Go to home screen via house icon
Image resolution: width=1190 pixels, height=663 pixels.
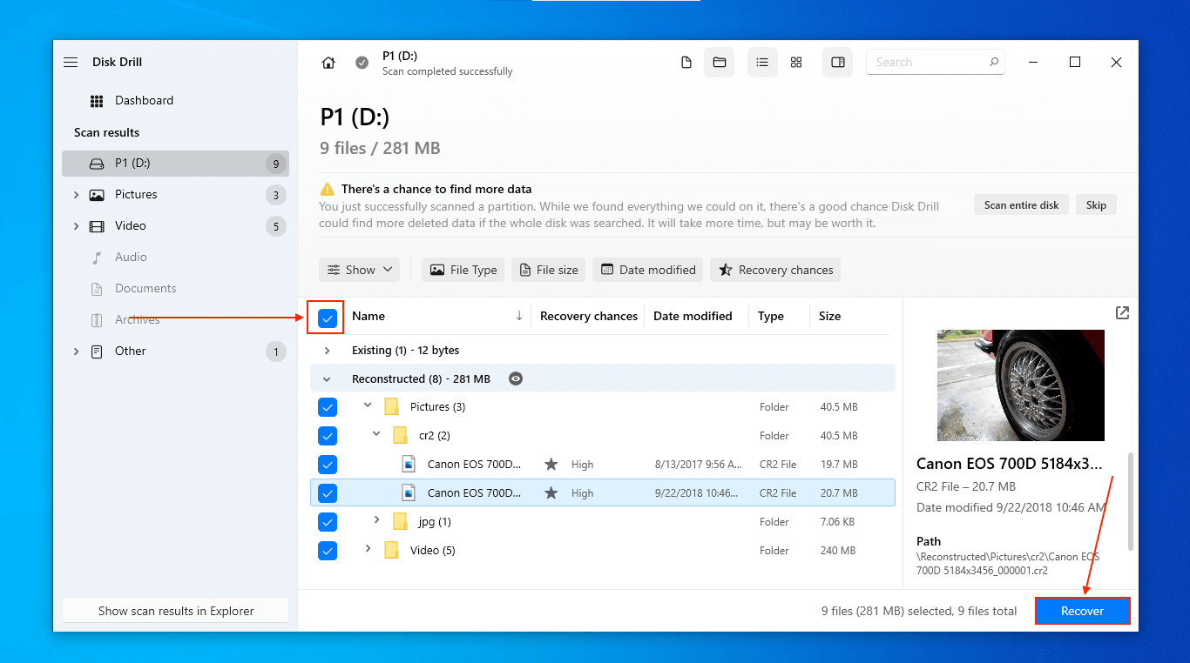(x=328, y=63)
